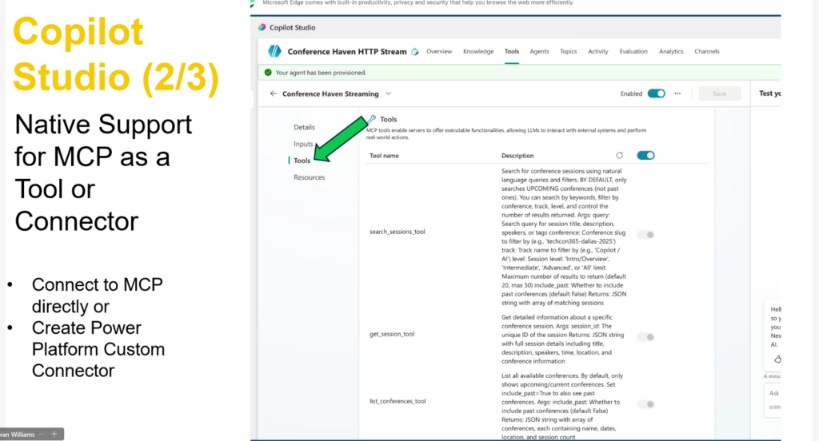Click the Tool name column header
The image size is (819, 441).
click(x=384, y=156)
